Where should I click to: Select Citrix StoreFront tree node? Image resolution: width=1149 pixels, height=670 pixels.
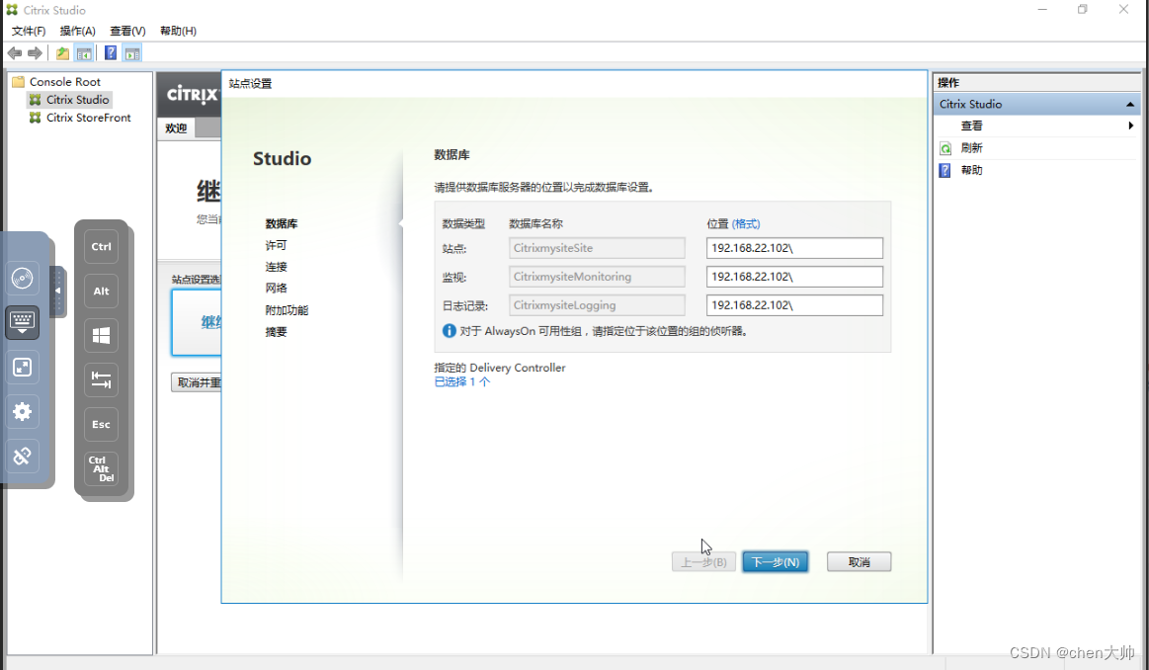coord(89,118)
